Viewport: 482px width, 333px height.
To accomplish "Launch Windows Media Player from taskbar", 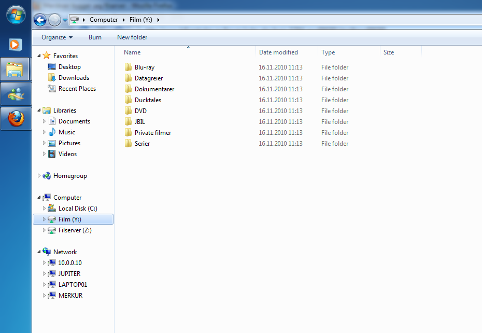I will coord(16,45).
